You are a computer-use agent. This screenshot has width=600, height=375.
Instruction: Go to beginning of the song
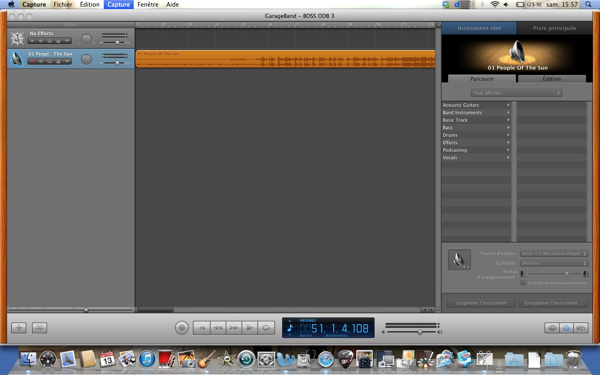[x=202, y=328]
